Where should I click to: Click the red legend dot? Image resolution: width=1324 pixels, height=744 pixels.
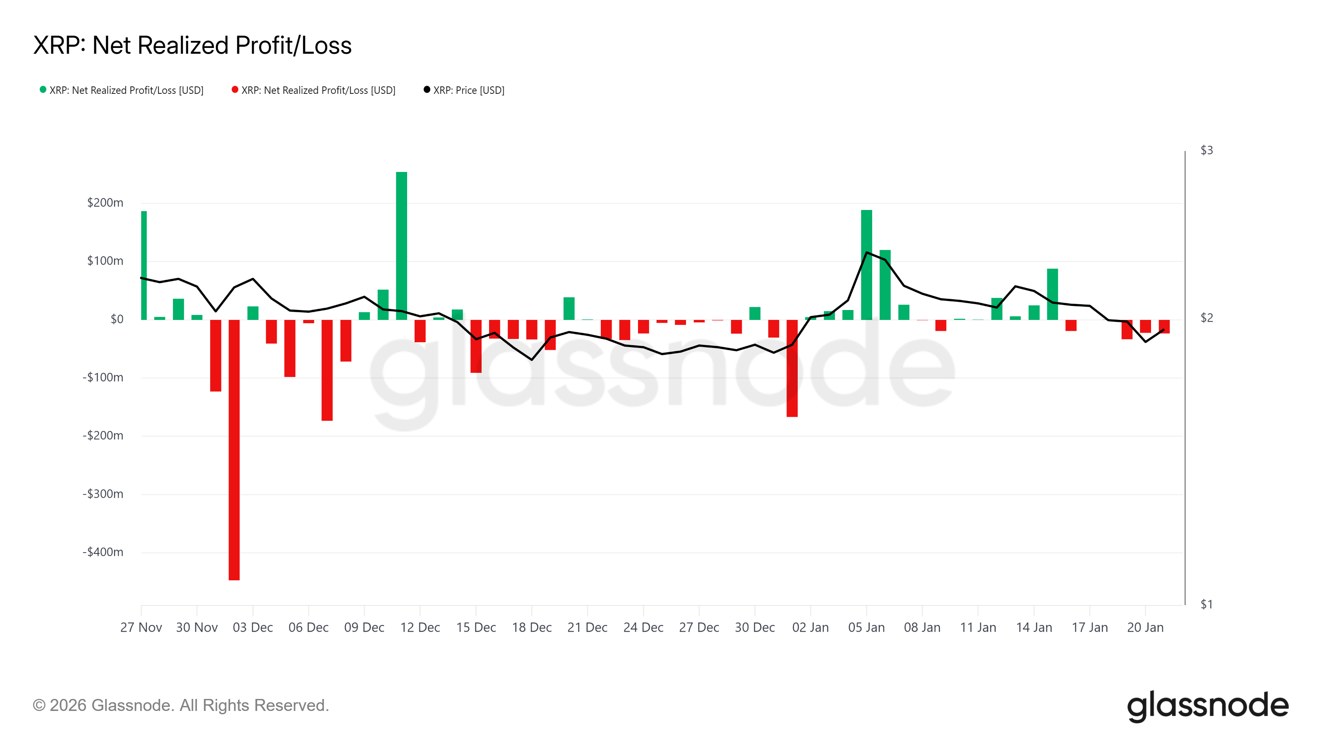(x=235, y=90)
